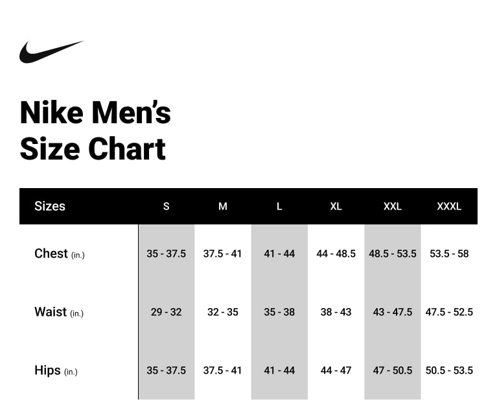Pick the Waist XXXL cell 47.5 - 52.5
The width and height of the screenshot is (497, 419).
click(449, 312)
